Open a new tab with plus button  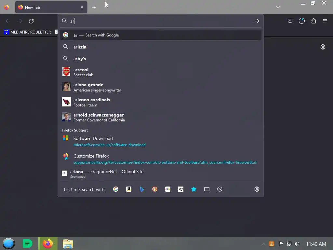[x=94, y=7]
